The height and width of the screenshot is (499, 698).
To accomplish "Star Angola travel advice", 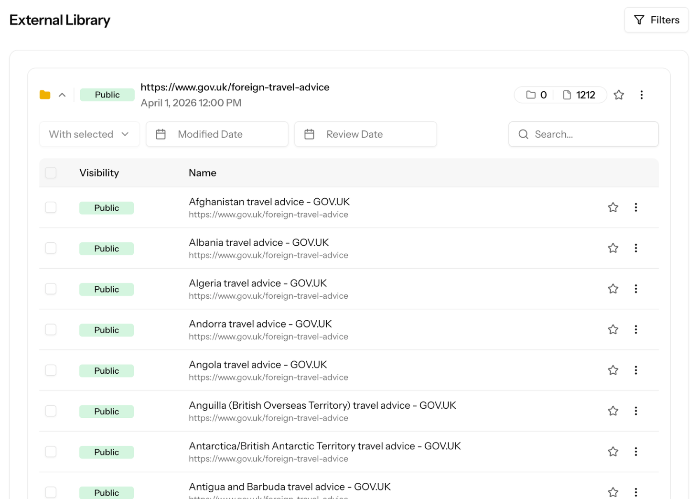I will tap(613, 370).
